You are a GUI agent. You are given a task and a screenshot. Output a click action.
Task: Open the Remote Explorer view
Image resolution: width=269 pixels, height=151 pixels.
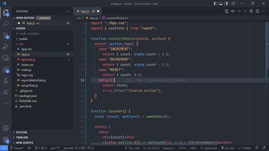click(5, 58)
